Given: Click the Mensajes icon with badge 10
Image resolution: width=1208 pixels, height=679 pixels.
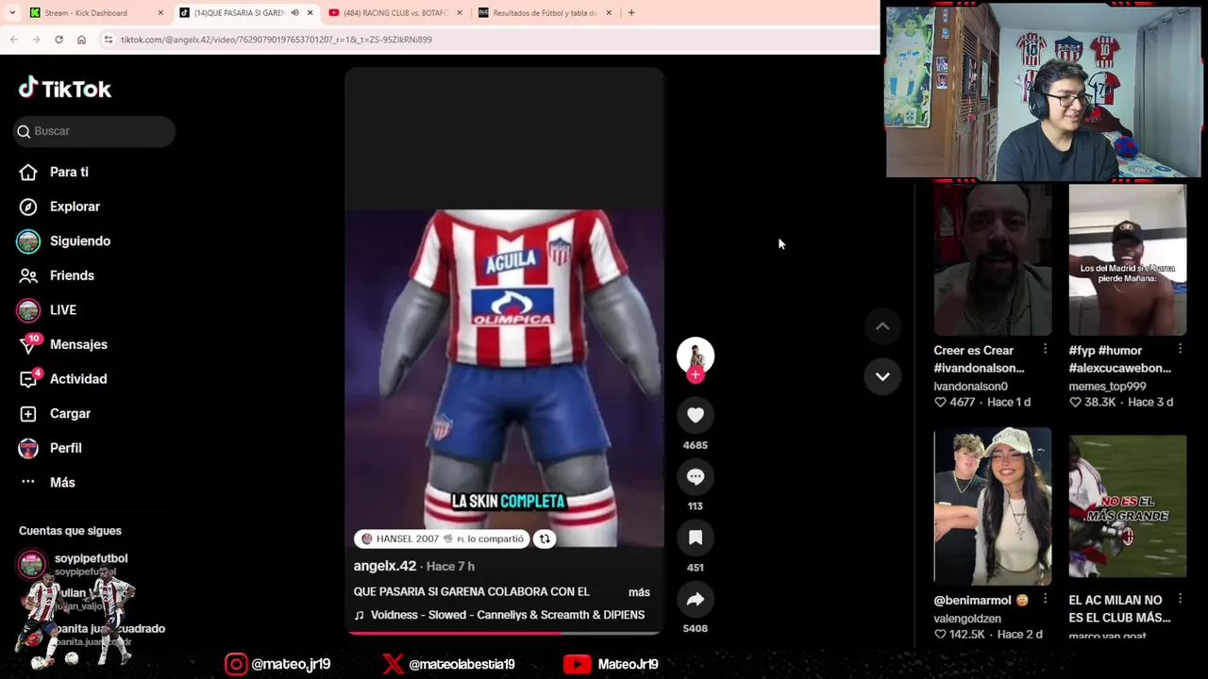Looking at the screenshot, I should 29,343.
